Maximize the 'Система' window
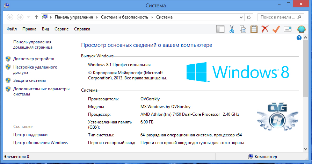Screen dimensions: 312x164 click(289, 4)
